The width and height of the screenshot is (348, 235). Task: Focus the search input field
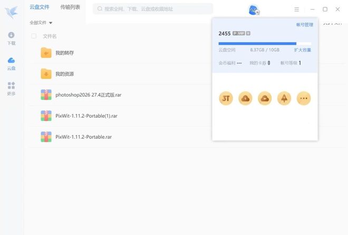point(153,8)
